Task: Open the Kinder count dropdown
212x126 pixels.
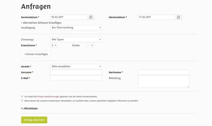Action: tap(90, 45)
